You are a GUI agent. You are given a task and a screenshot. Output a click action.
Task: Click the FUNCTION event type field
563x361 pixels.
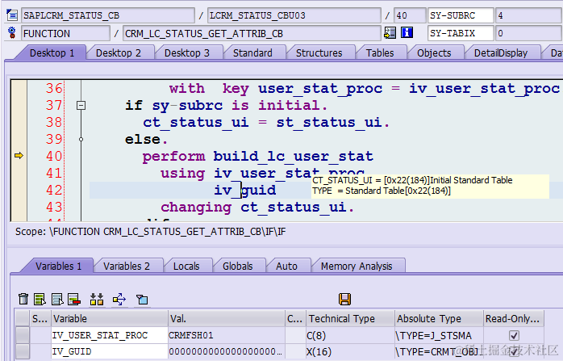pos(65,33)
